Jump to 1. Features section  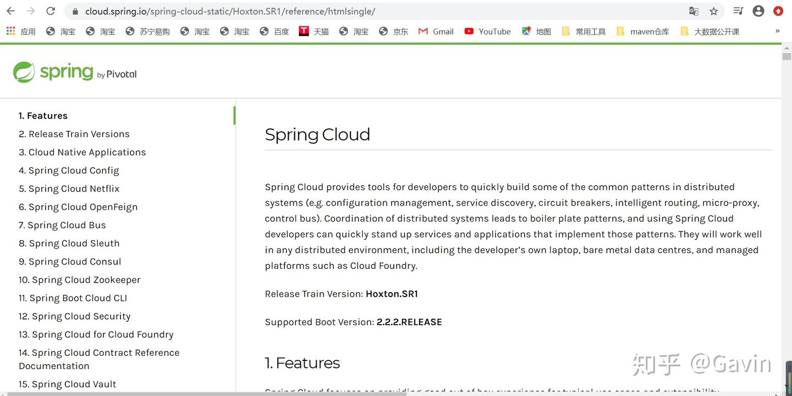43,116
